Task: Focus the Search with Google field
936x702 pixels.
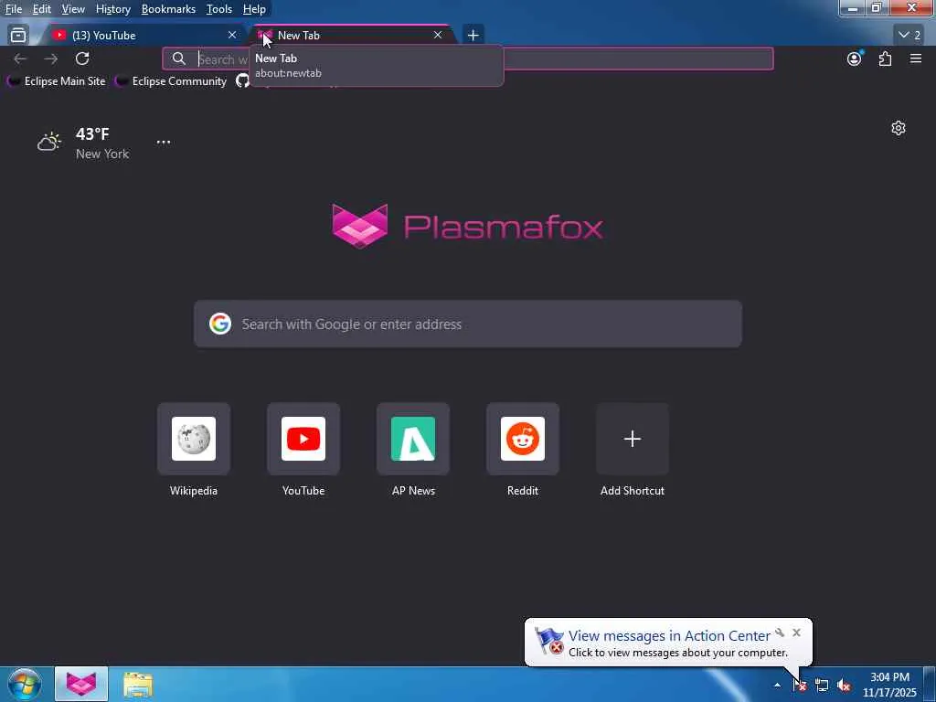Action: (x=467, y=324)
